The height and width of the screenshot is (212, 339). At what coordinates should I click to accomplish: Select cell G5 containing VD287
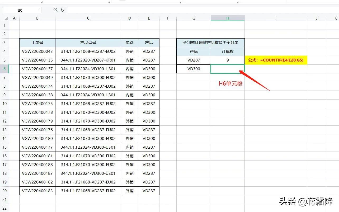(194, 60)
